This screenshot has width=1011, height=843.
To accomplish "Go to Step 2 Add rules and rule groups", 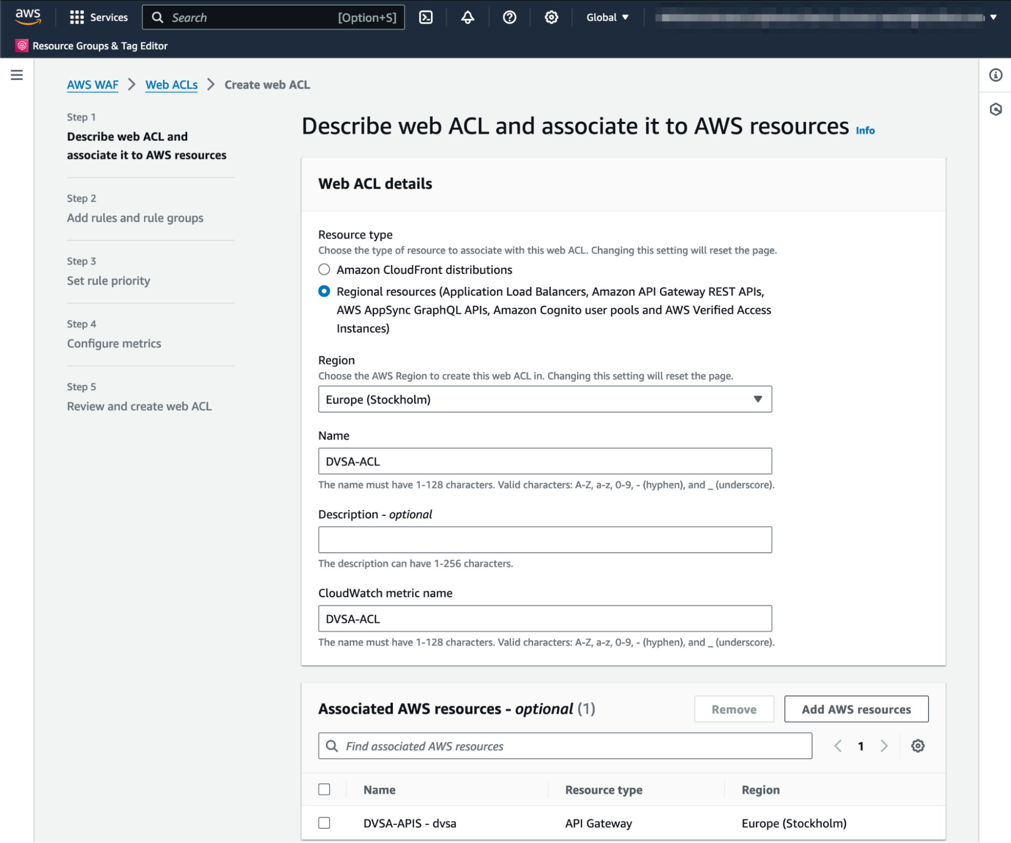I will pos(135,217).
